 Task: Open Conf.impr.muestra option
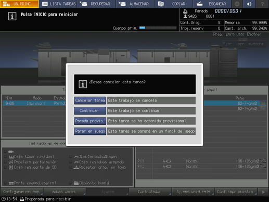tap(236, 192)
